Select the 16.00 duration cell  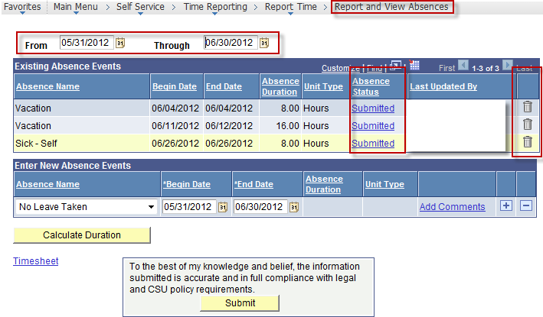(x=280, y=126)
